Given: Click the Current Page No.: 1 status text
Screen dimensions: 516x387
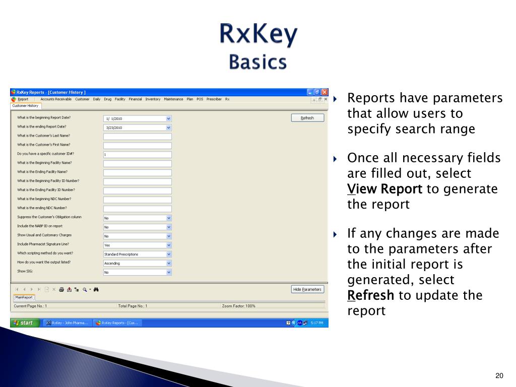Looking at the screenshot, I should coord(30,306).
